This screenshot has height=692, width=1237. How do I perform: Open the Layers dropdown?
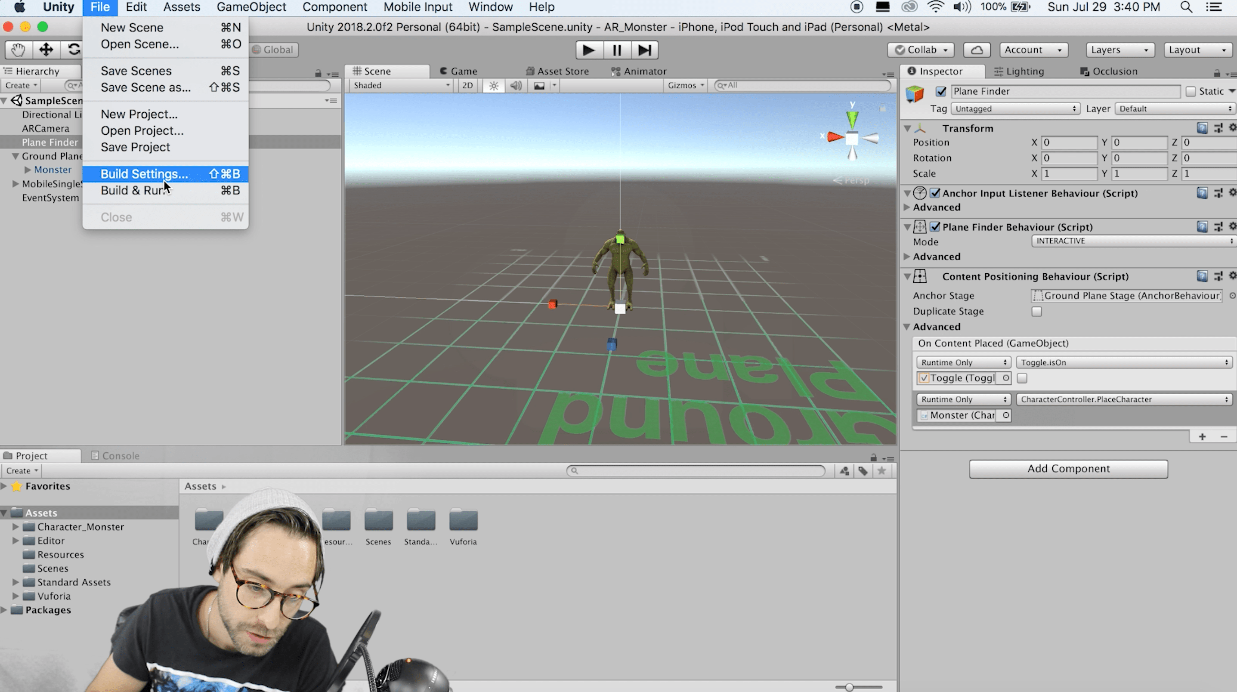click(x=1119, y=50)
